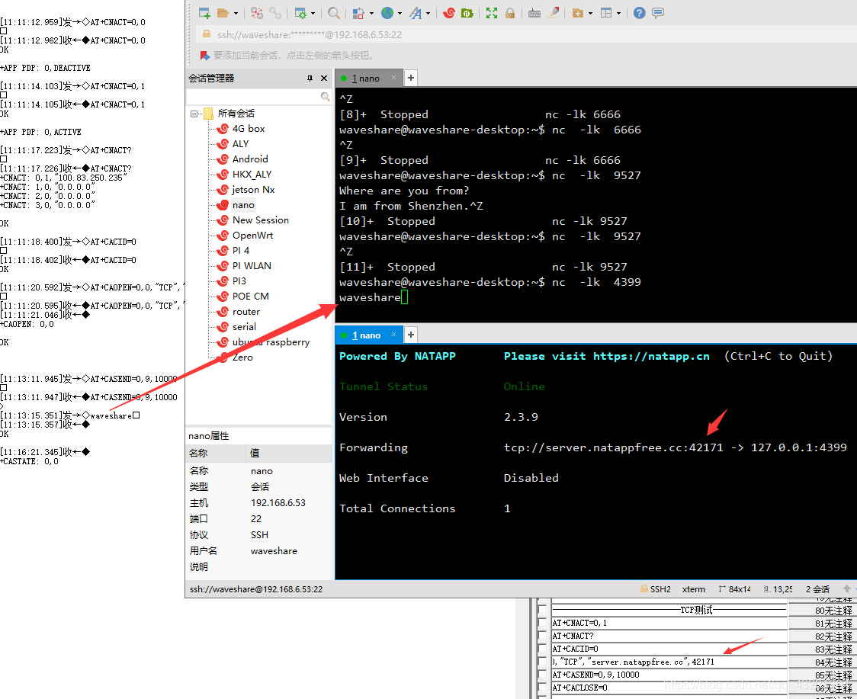Click the Disconnect toolbar icon
This screenshot has height=699, width=857.
[x=257, y=13]
